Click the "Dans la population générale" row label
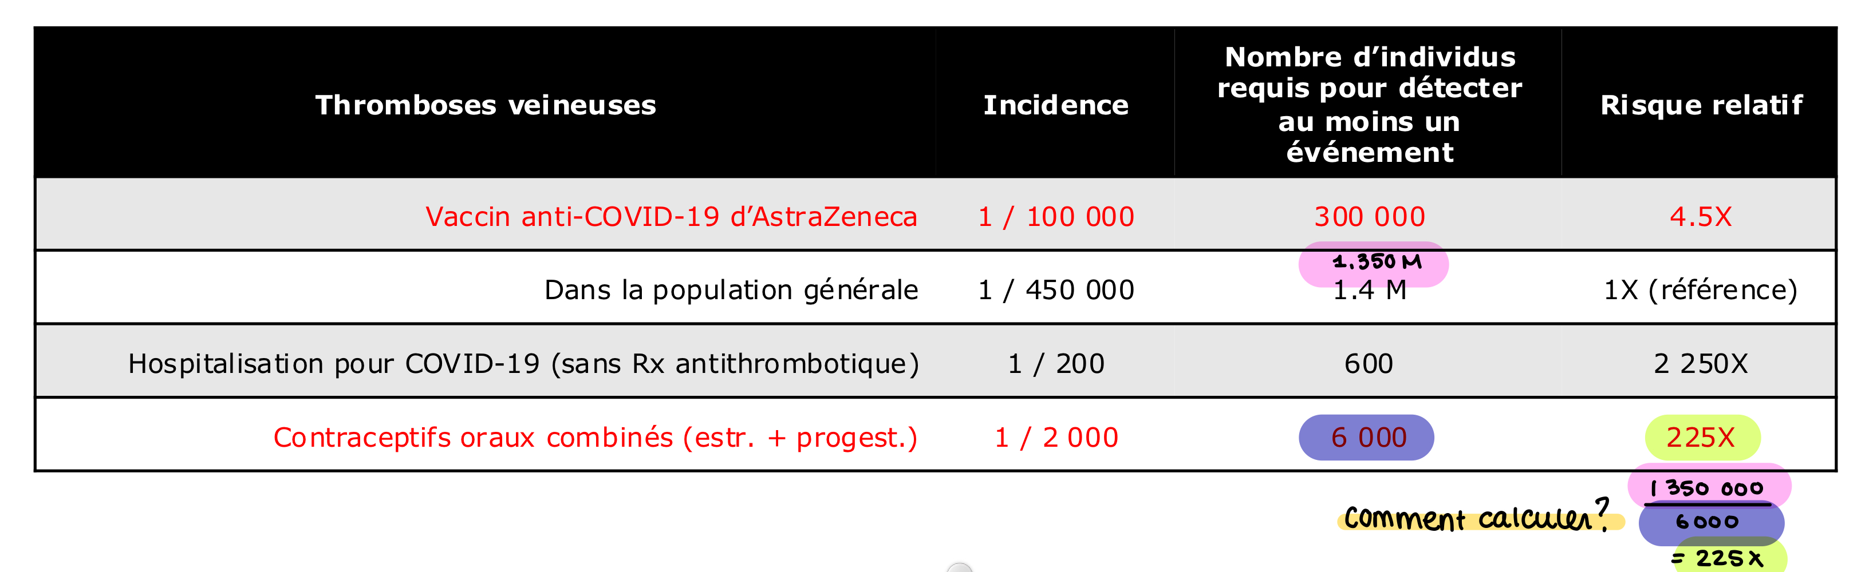Screen dimensions: 1873x572 tap(731, 289)
